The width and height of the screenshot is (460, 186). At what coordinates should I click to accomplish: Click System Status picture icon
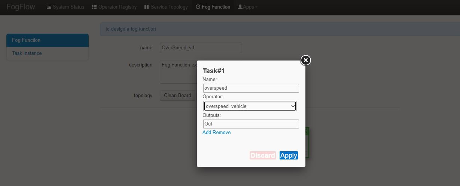coord(49,7)
